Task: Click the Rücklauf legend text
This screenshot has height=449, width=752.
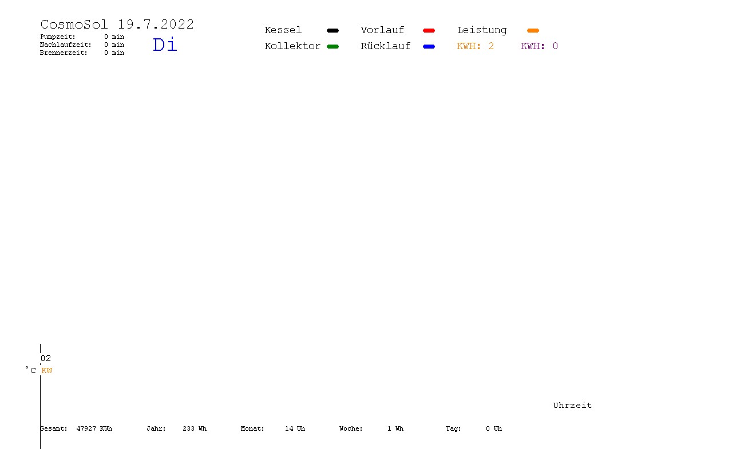Action: 386,46
